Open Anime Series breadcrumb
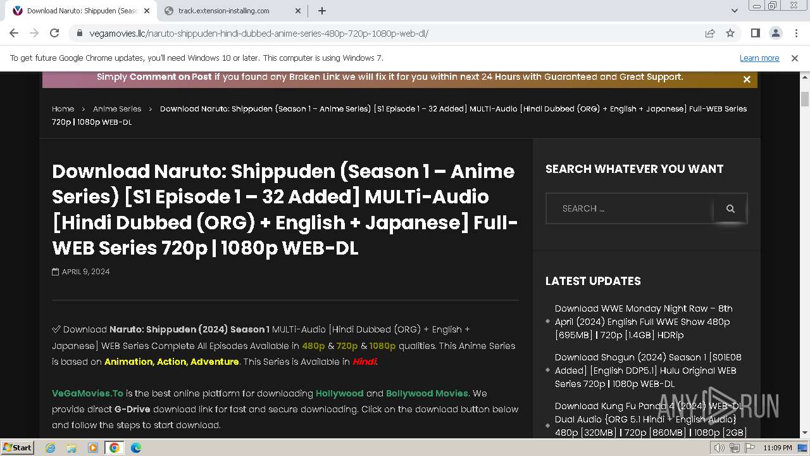The width and height of the screenshot is (810, 456). (117, 109)
